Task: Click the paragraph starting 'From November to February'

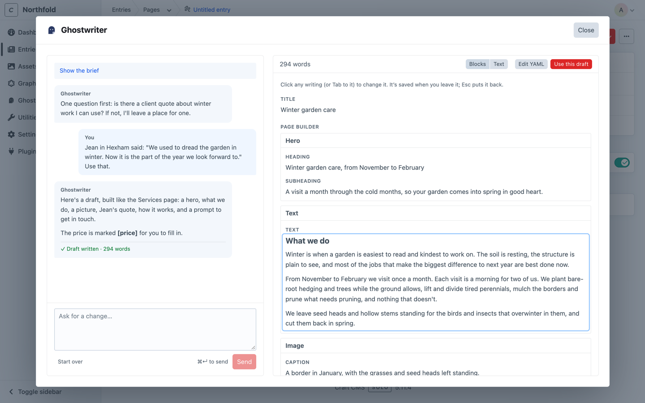Action: pyautogui.click(x=434, y=289)
